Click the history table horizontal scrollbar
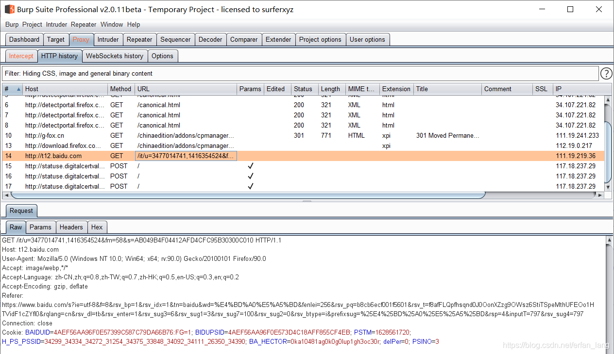This screenshot has width=614, height=354. [248, 195]
